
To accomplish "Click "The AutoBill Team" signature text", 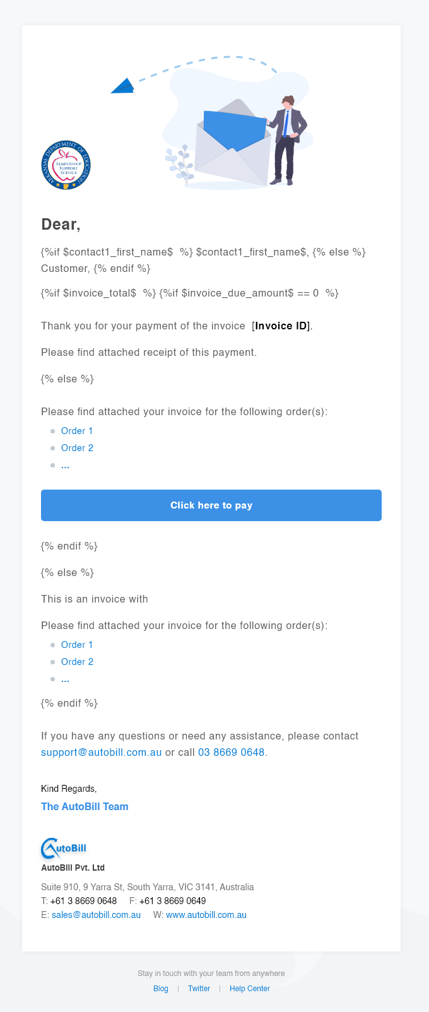I will click(x=85, y=807).
